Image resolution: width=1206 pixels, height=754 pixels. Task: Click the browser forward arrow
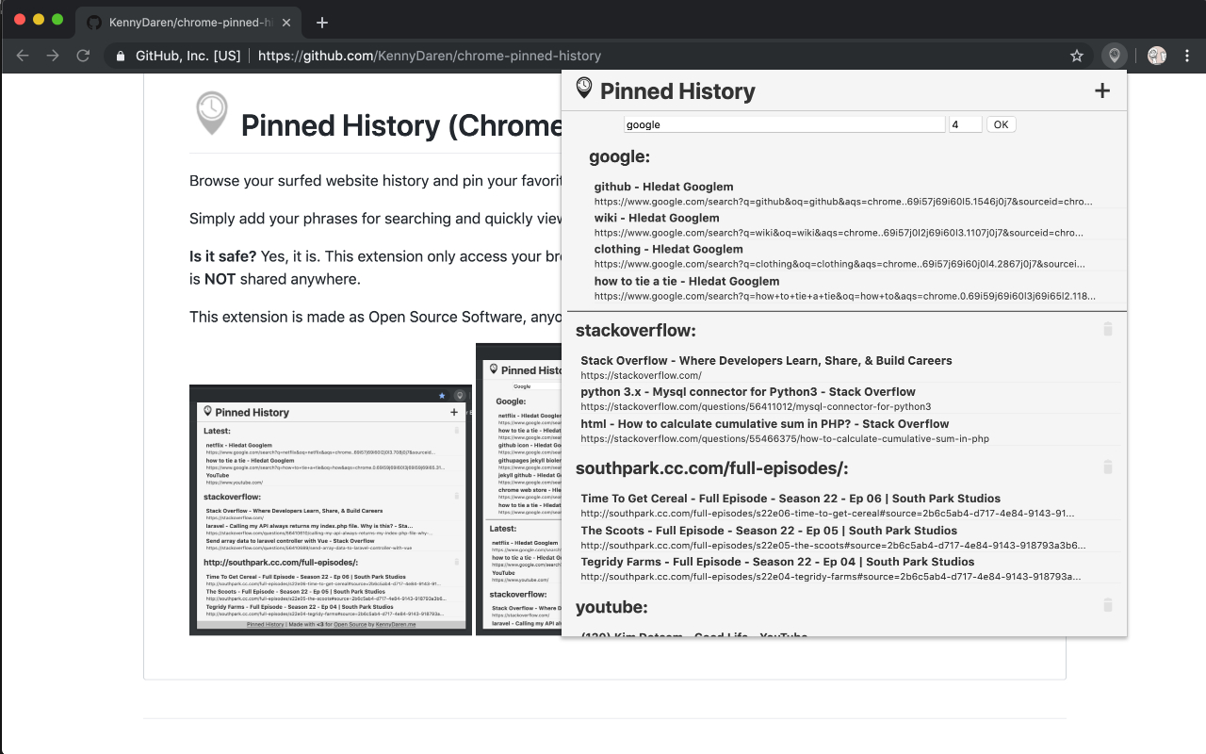click(x=53, y=56)
